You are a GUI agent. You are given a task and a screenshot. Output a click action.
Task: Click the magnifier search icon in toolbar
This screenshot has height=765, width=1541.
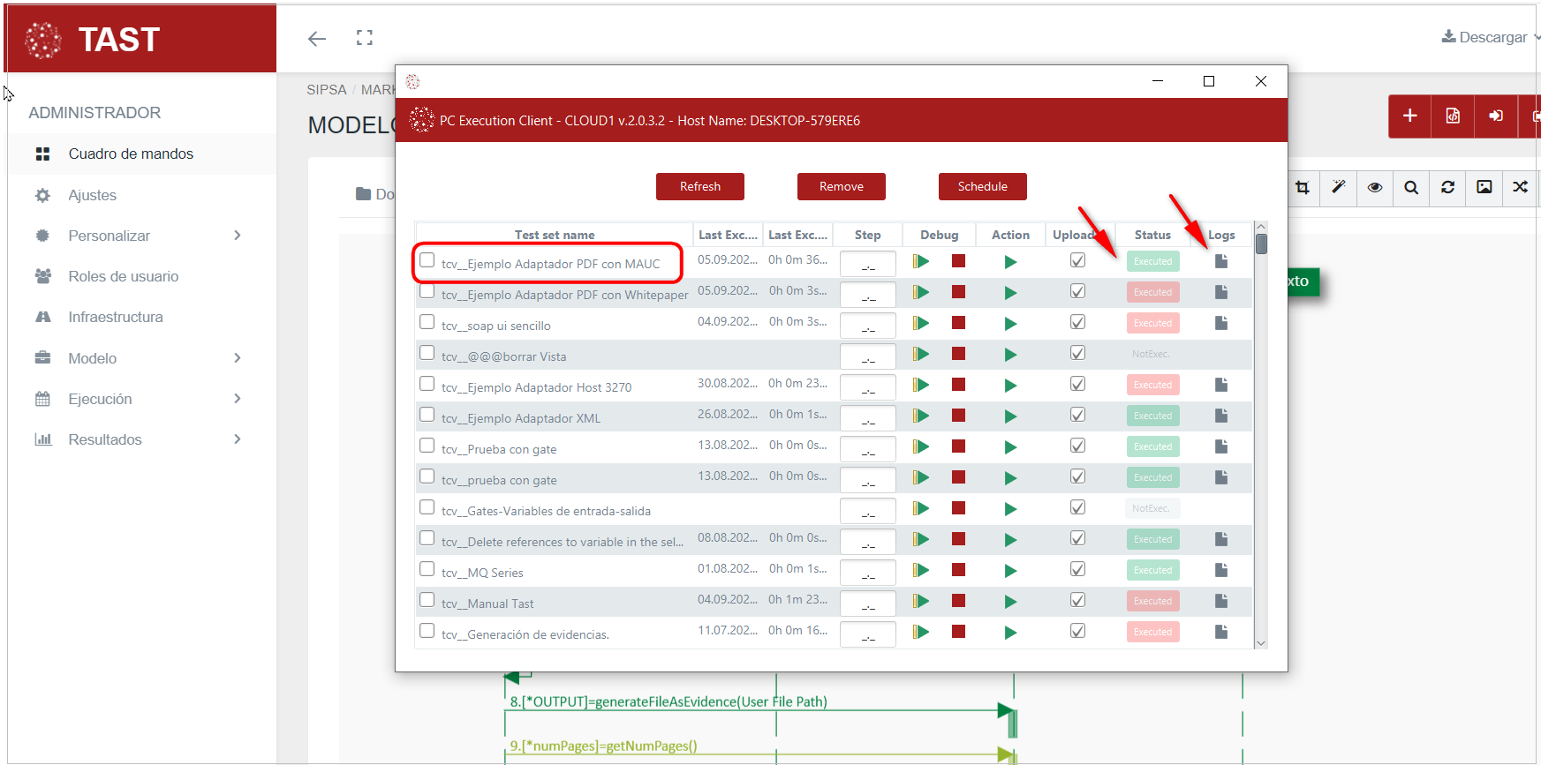(1411, 187)
